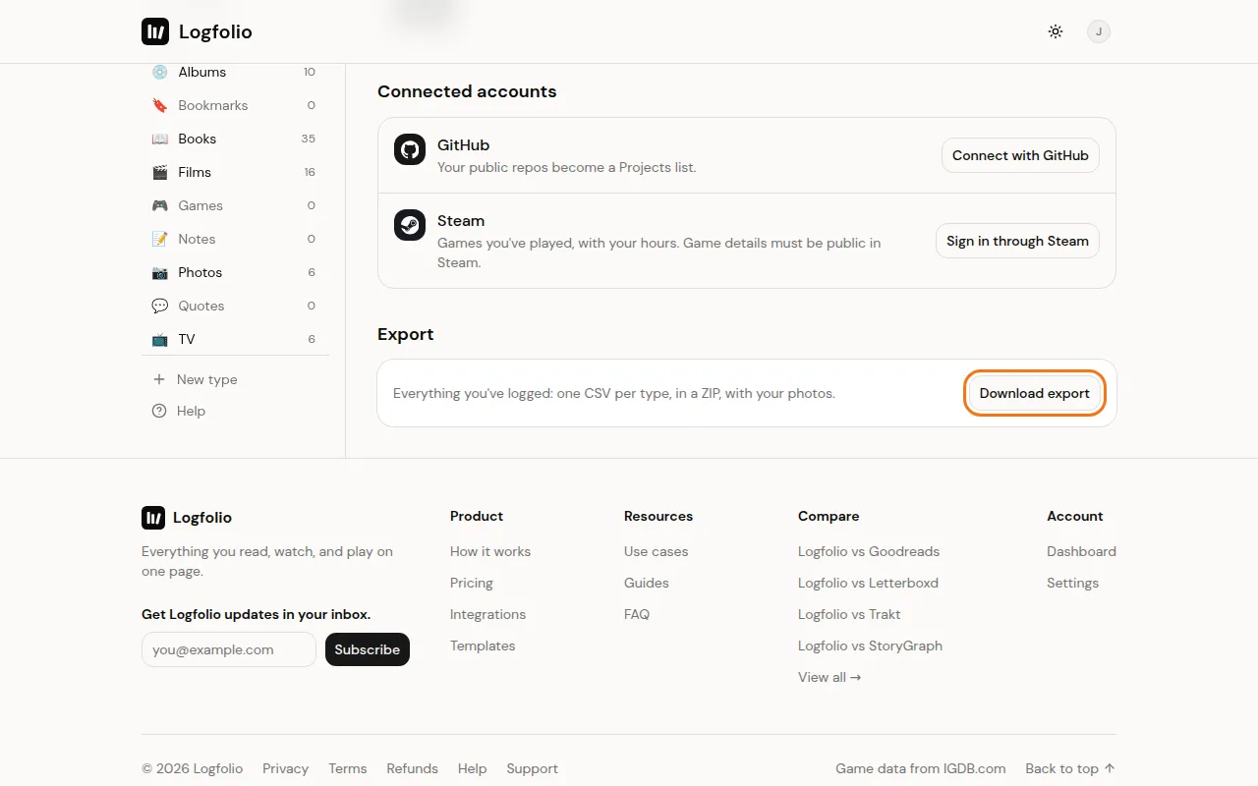Open Game data from IGDB.com link

tap(921, 768)
